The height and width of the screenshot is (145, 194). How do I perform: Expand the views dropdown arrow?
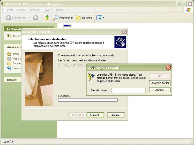coord(103,18)
